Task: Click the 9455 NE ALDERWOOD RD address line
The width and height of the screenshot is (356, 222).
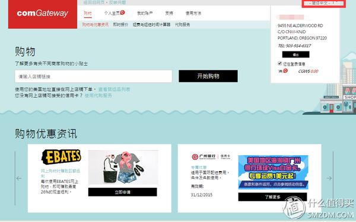Action: [300, 25]
